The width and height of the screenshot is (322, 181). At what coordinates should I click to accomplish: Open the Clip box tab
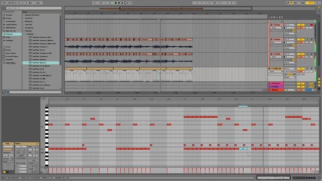tap(8, 144)
